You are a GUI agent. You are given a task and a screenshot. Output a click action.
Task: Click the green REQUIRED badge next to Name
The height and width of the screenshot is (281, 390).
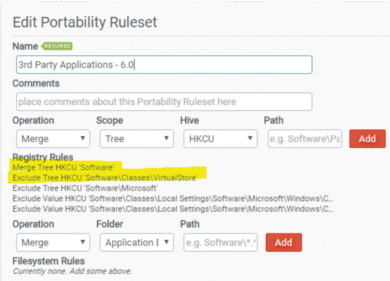[56, 46]
